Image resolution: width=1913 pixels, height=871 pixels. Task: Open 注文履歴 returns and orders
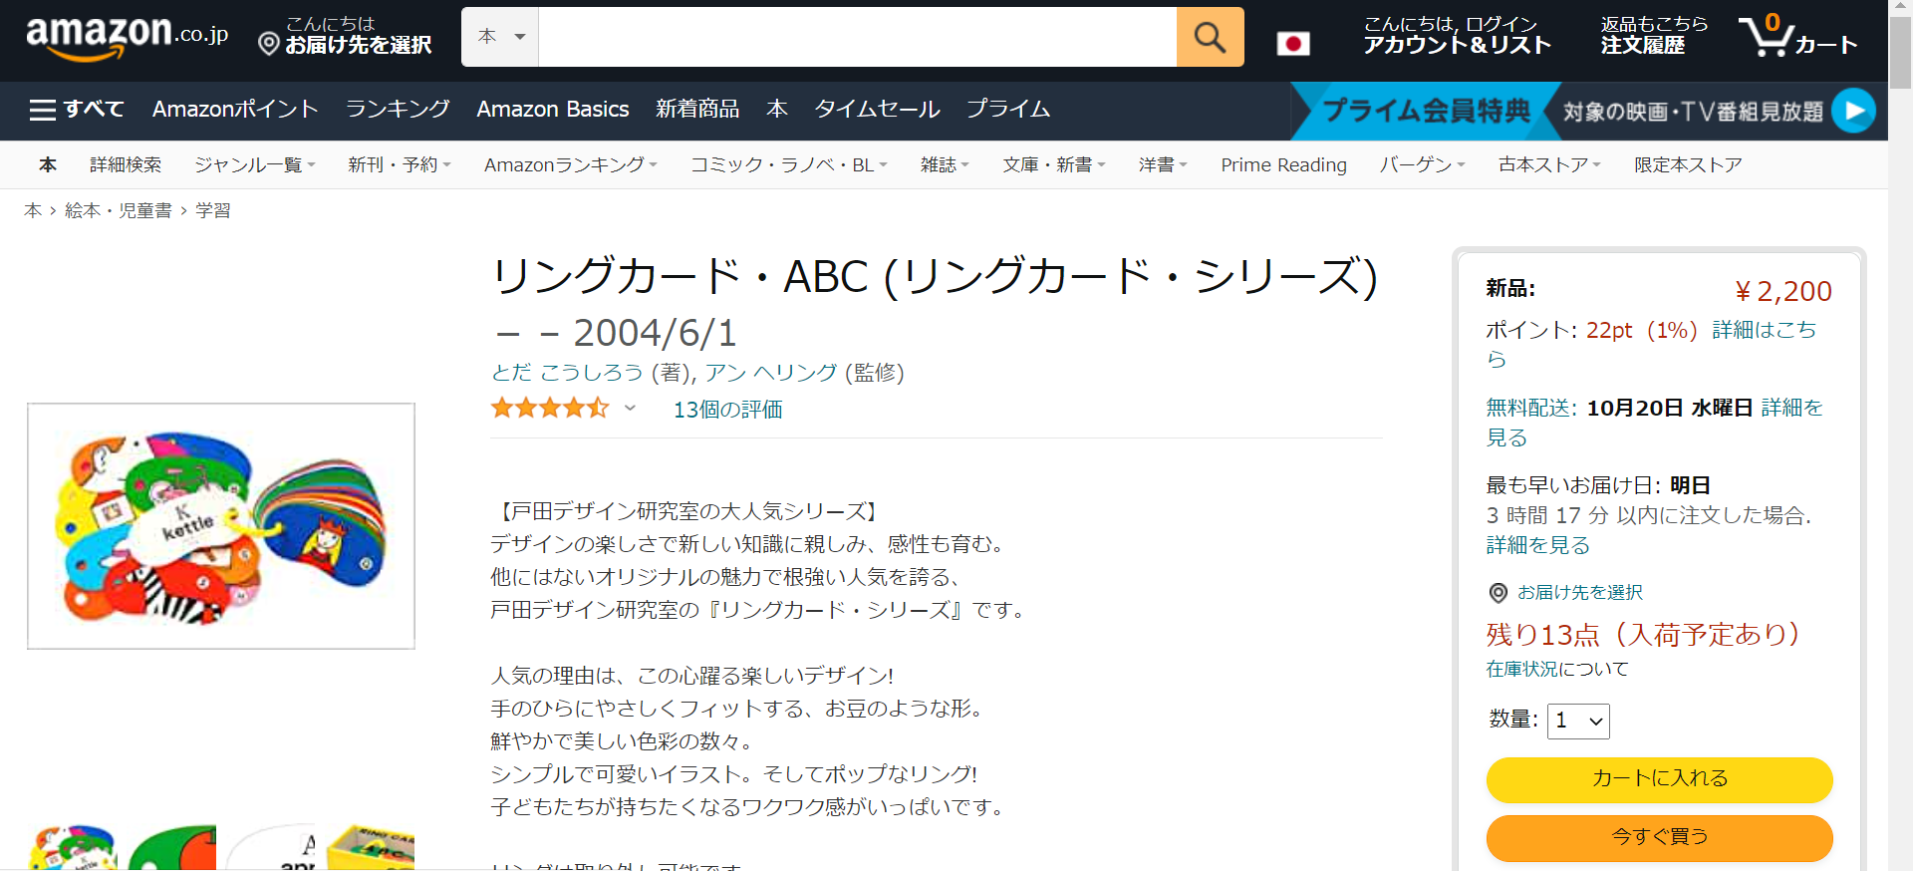1653,36
